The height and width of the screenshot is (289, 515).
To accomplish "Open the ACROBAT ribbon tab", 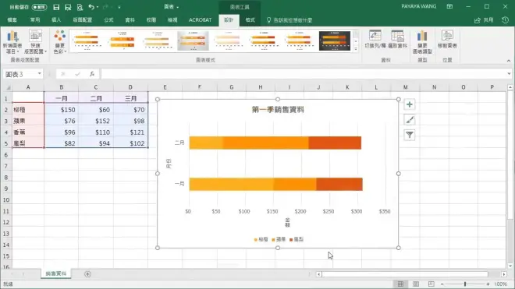I will (200, 20).
